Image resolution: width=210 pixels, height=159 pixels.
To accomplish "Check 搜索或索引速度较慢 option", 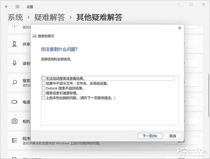I will (x=43, y=93).
